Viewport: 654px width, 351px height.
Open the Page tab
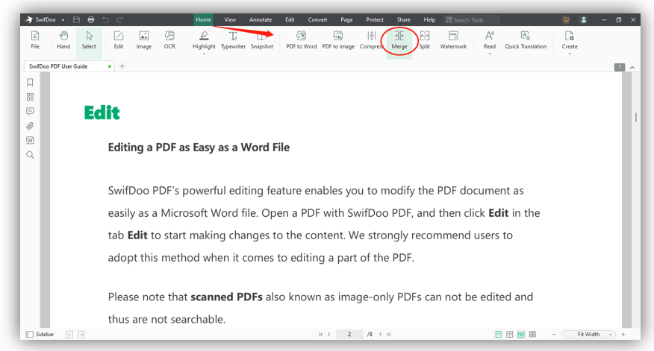[346, 19]
